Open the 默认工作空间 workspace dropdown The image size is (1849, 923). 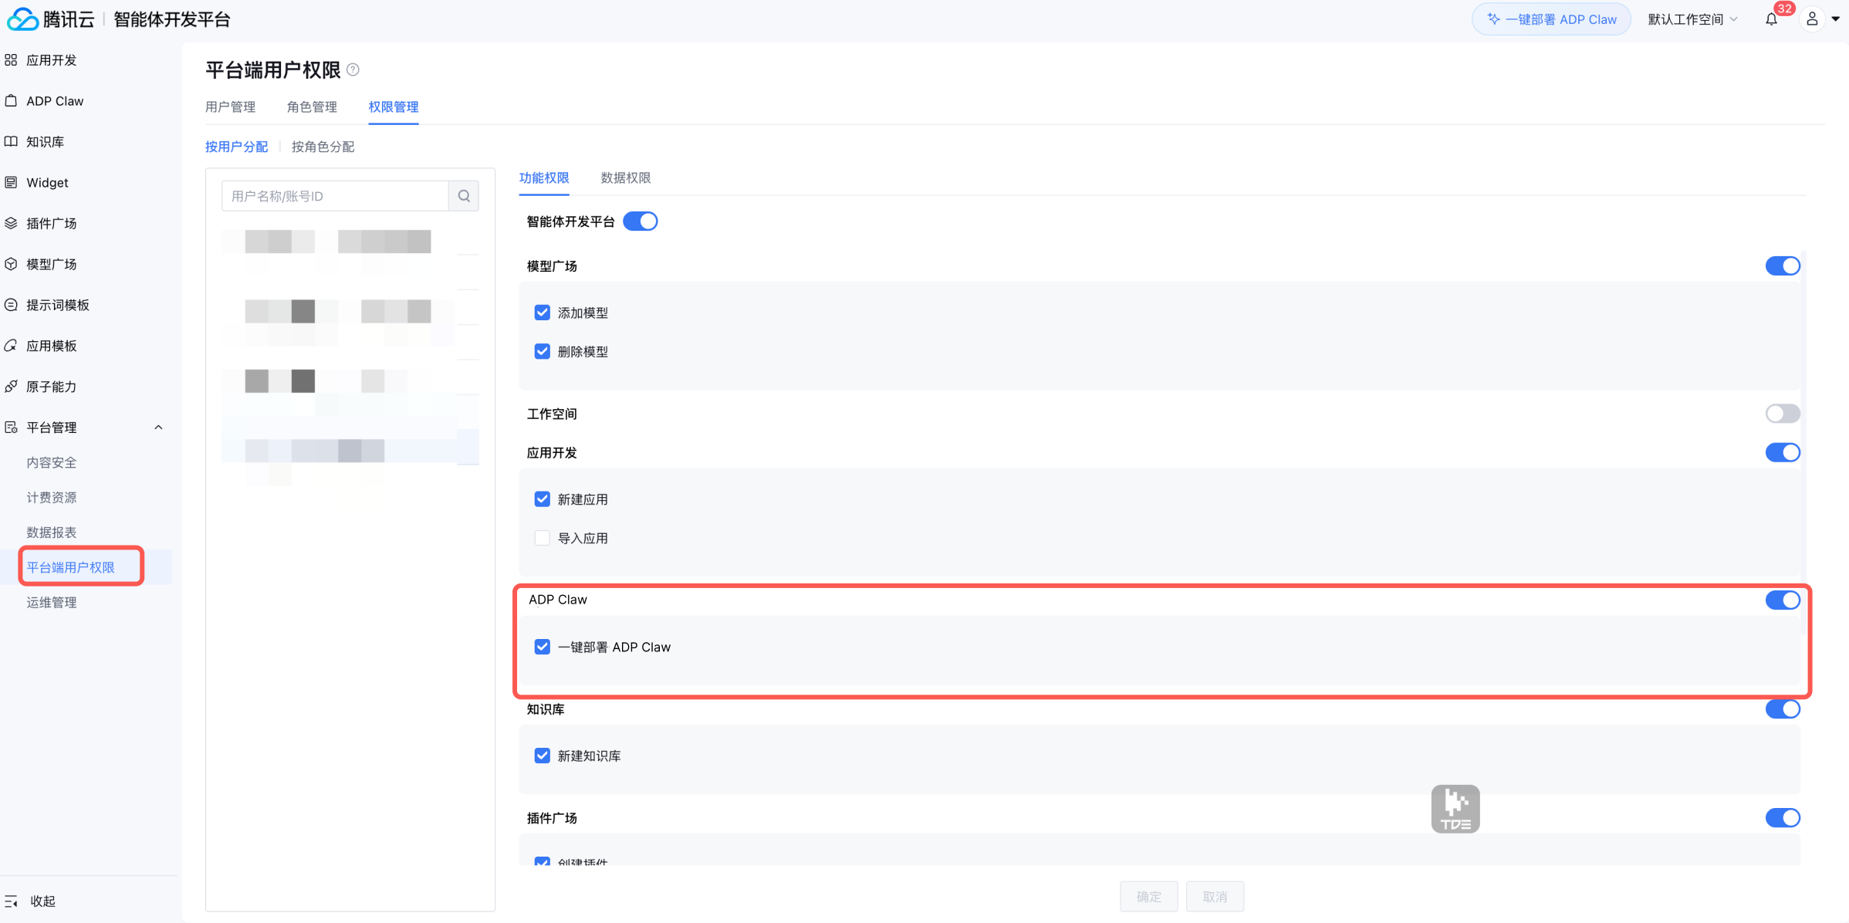1692,19
